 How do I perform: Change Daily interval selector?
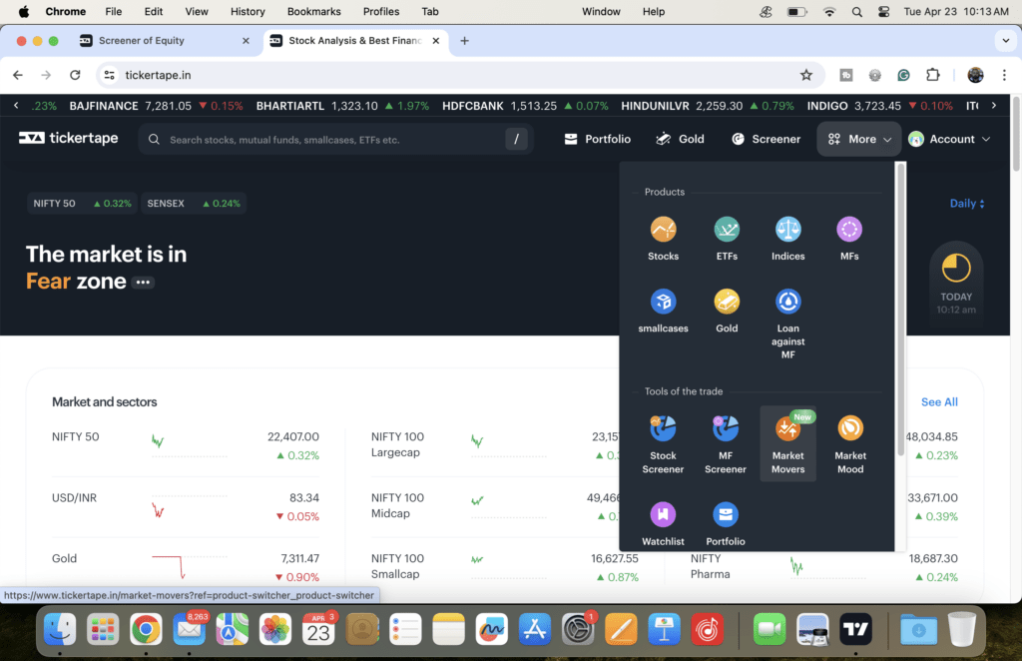point(966,204)
